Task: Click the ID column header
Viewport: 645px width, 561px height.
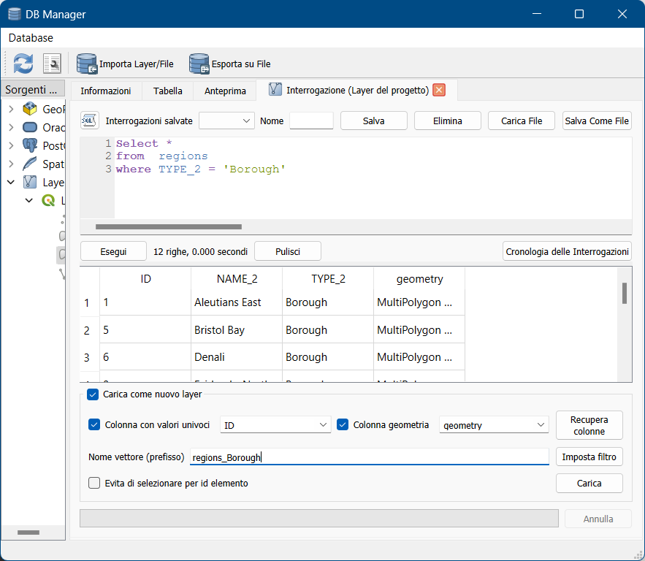Action: tap(145, 279)
